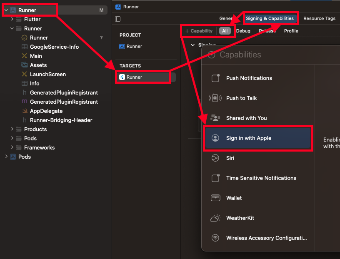Image resolution: width=340 pixels, height=259 pixels.
Task: Select the Debug configuration filter
Action: click(243, 31)
